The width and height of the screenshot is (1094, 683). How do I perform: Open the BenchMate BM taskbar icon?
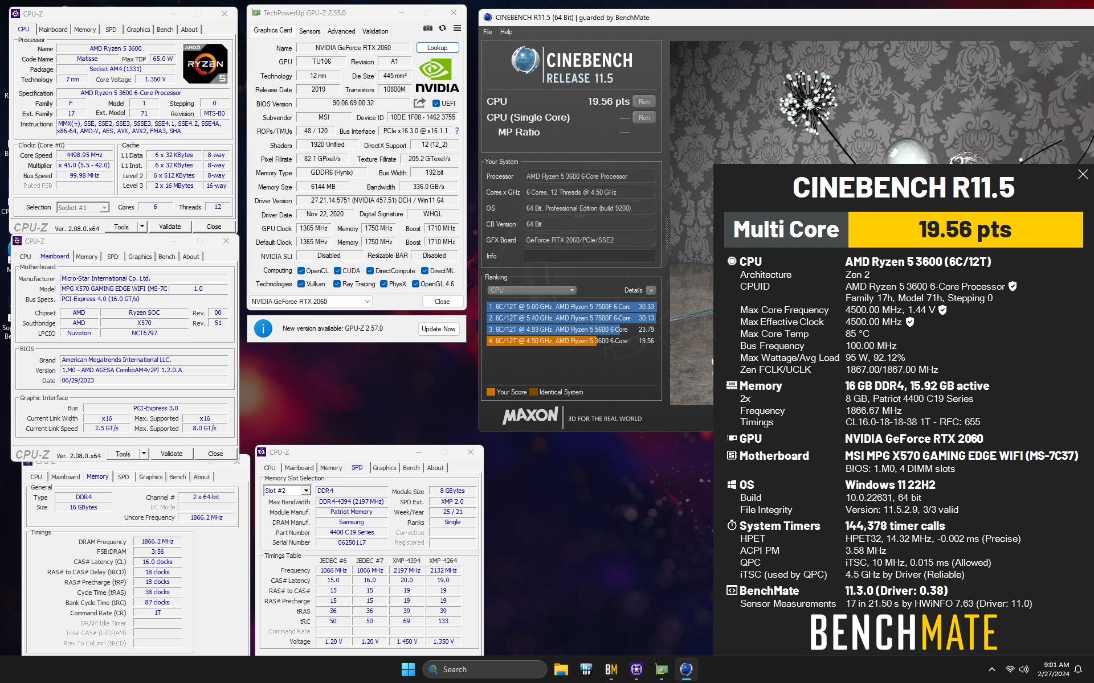pyautogui.click(x=611, y=669)
